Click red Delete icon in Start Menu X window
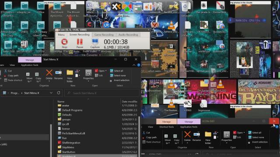The height and width of the screenshot is (157, 280). pos(49,73)
